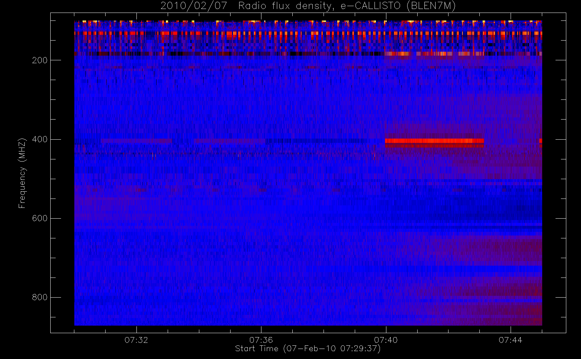Click the "Frequency (MHZ)" y-axis label
The height and width of the screenshot is (359, 581).
tap(22, 173)
